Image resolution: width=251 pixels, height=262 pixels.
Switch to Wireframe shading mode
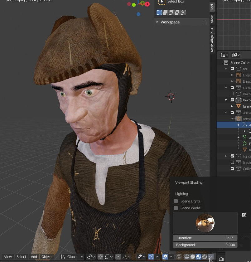pyautogui.click(x=186, y=257)
